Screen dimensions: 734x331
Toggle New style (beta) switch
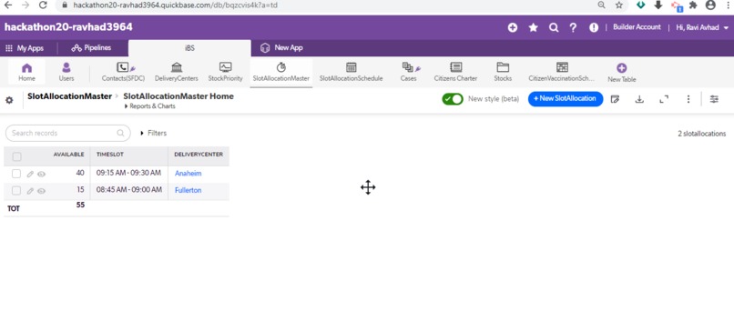(x=453, y=99)
